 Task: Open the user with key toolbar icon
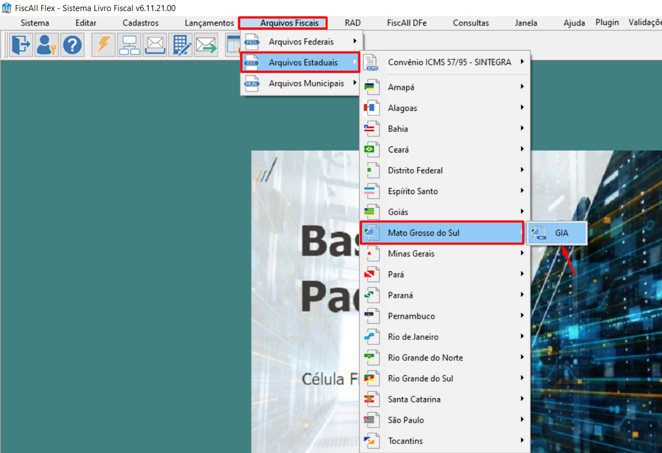[47, 45]
